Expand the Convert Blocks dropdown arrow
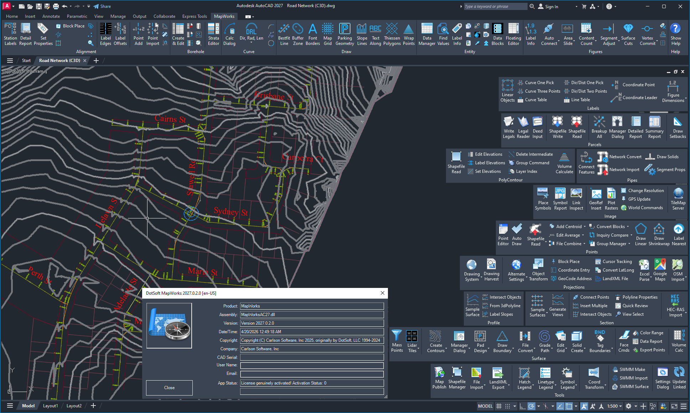 pyautogui.click(x=628, y=227)
